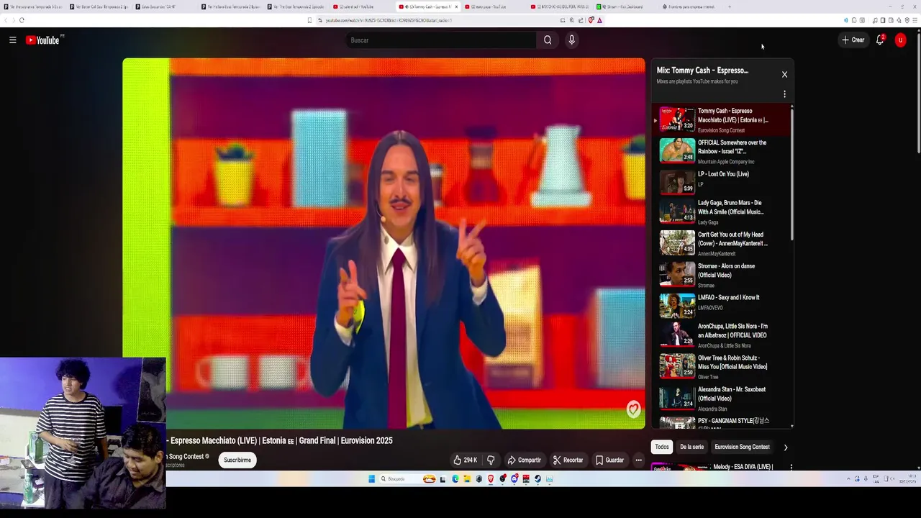921x518 pixels.
Task: Click the Compartir share button
Action: pos(525,460)
